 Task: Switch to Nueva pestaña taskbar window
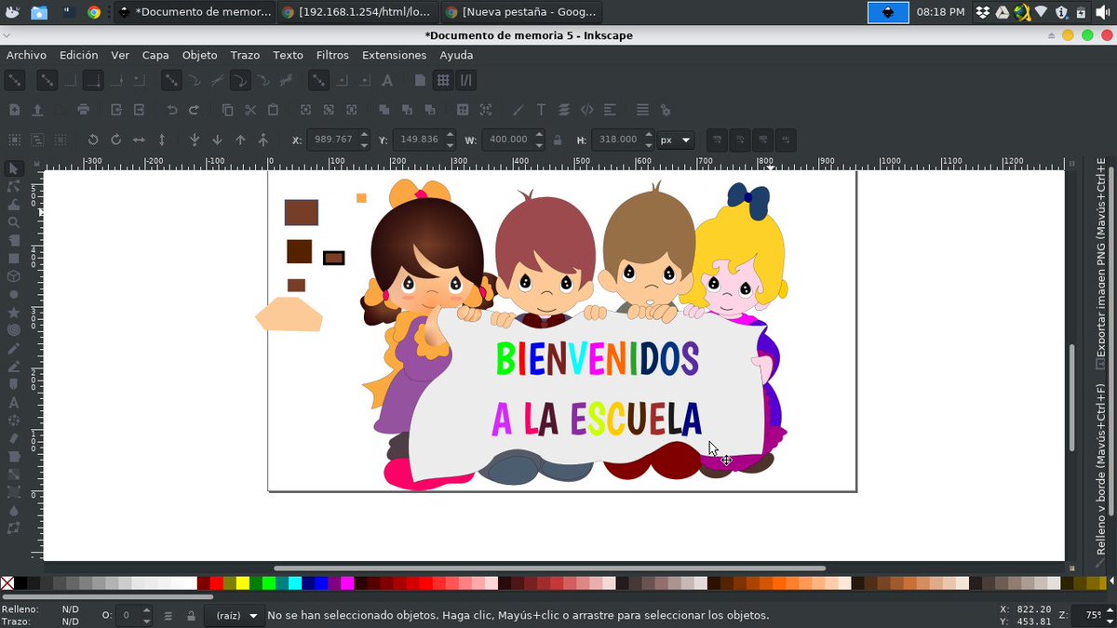[519, 12]
